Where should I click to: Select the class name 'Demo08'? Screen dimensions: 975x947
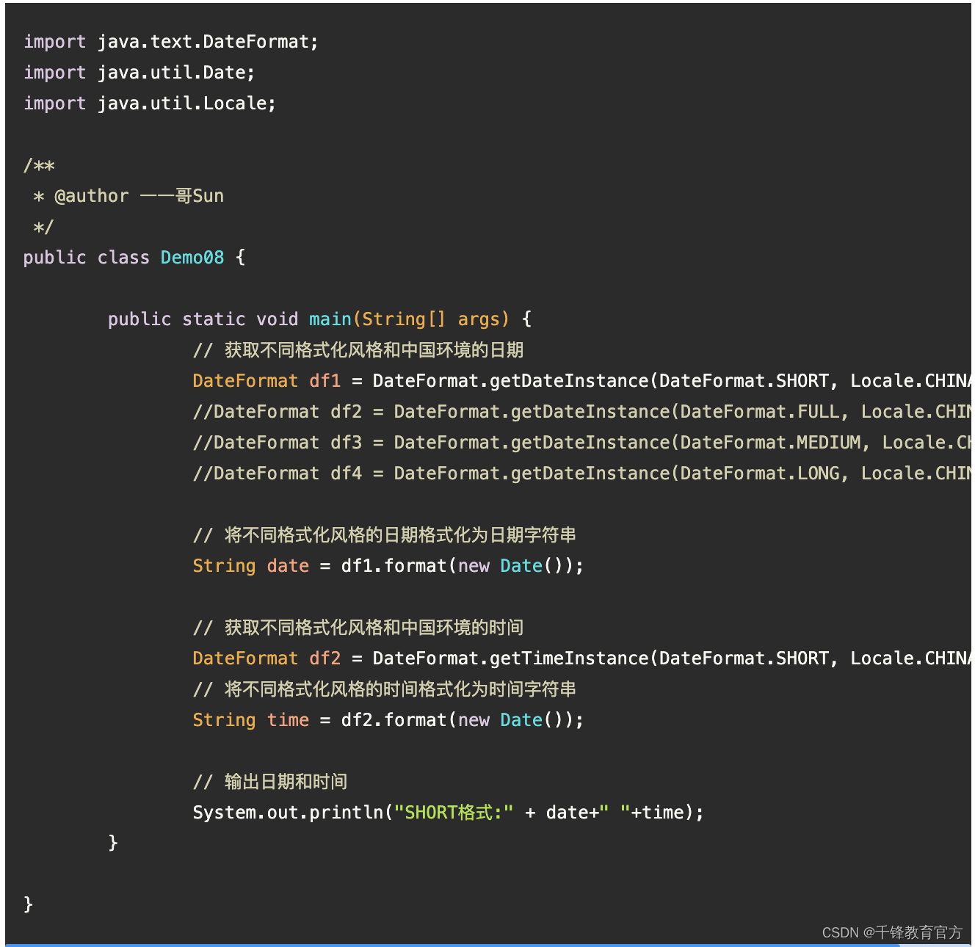coord(192,258)
